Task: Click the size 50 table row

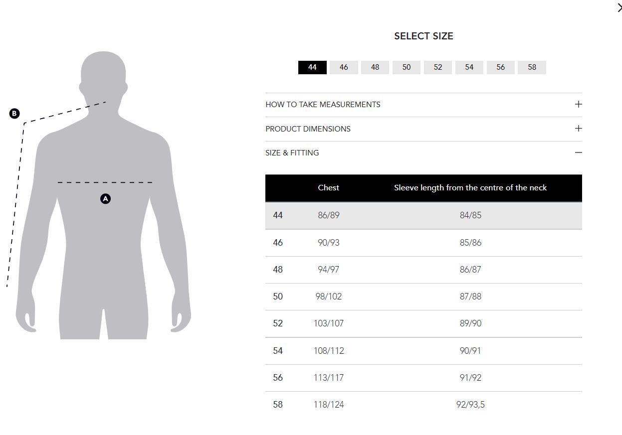Action: pos(423,296)
